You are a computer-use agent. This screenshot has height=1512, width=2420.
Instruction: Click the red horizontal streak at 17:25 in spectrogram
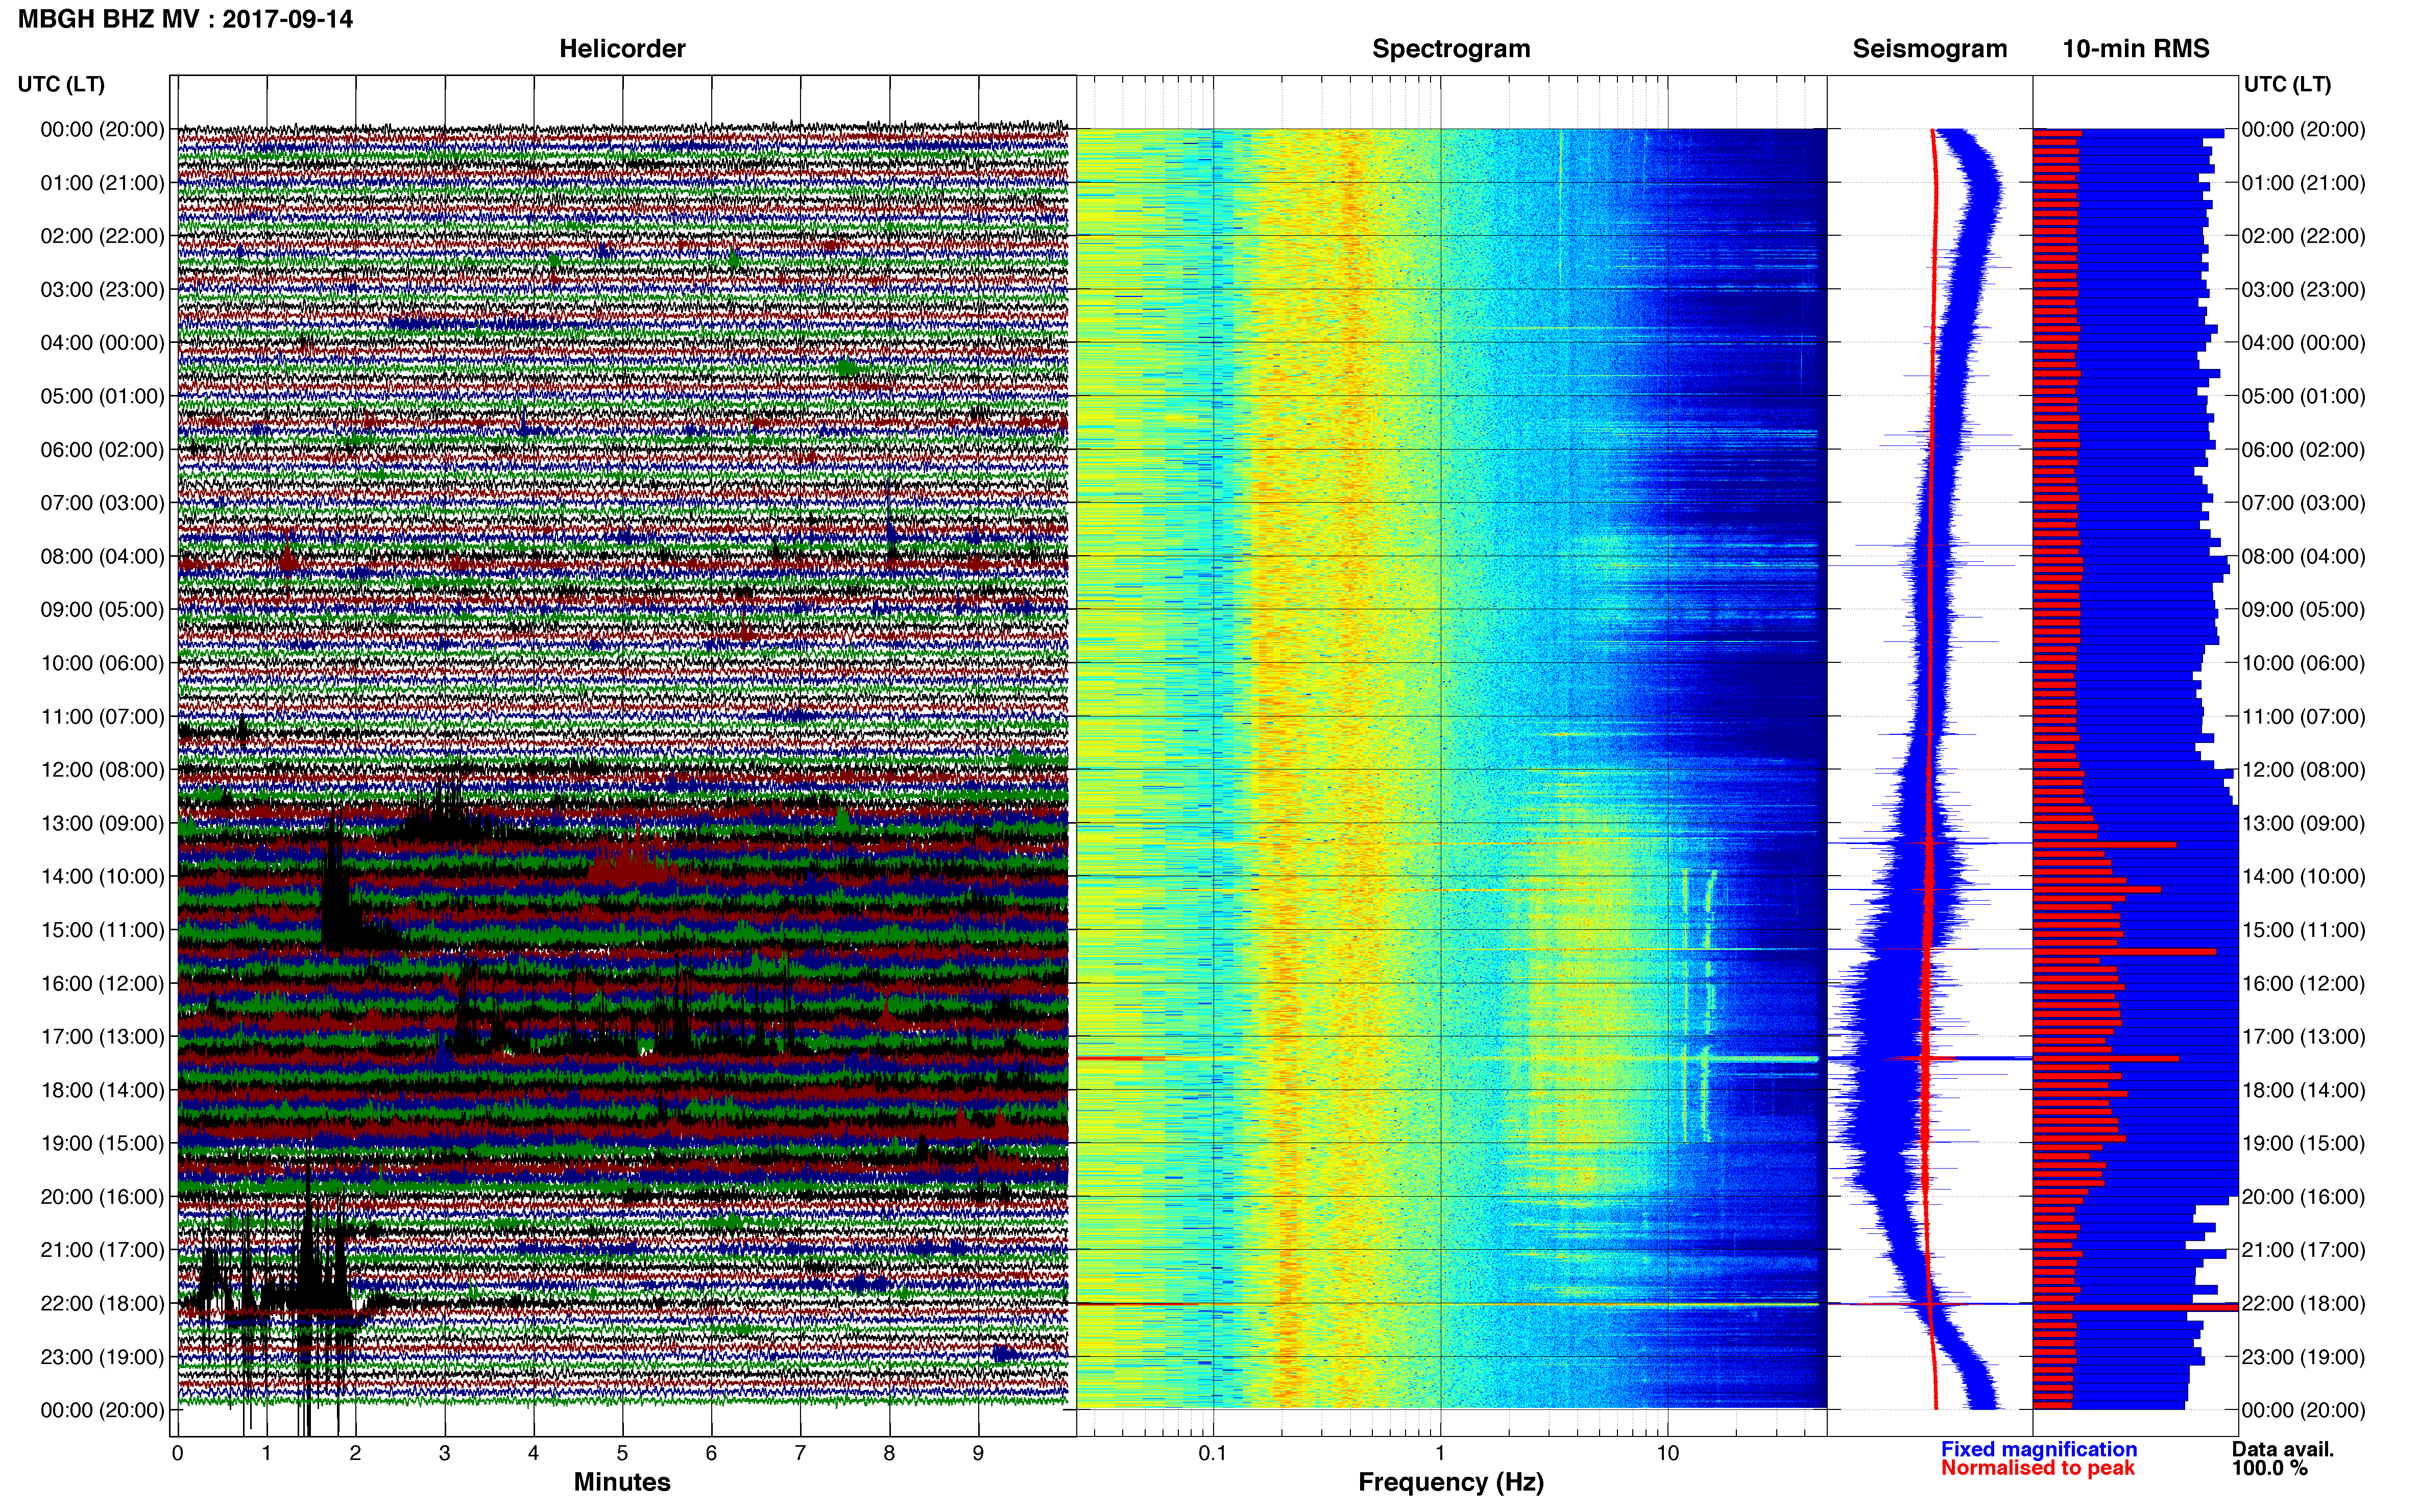1121,1058
